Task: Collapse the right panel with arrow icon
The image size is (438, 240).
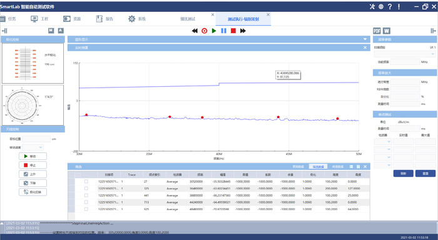Action: (433, 31)
